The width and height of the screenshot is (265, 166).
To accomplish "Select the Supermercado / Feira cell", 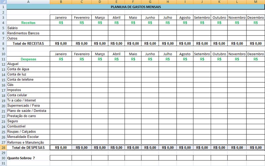I will click(28, 106).
